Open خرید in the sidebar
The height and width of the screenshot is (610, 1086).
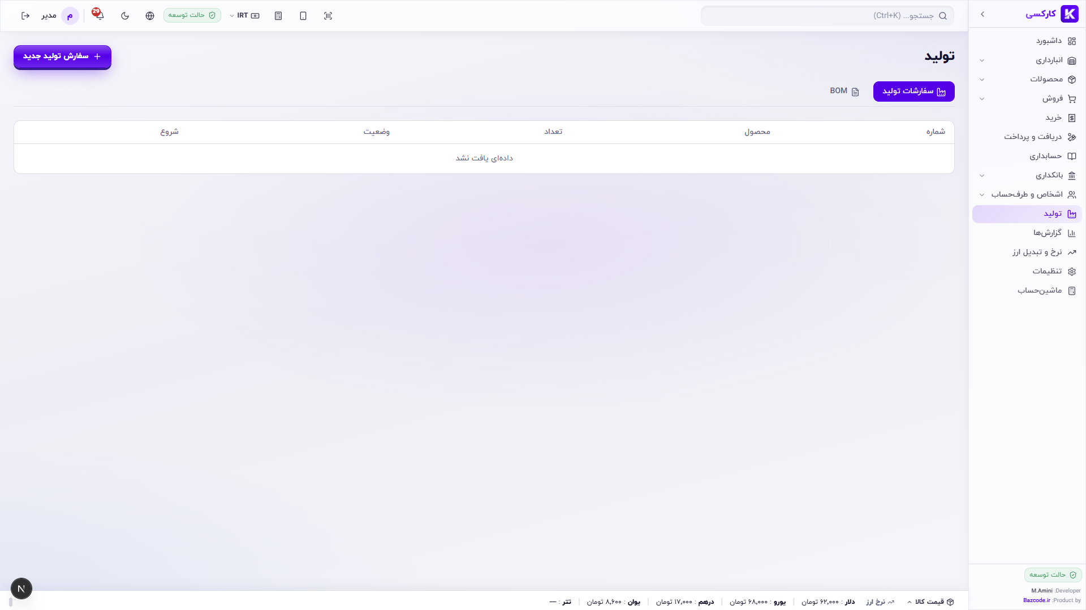(x=1027, y=118)
